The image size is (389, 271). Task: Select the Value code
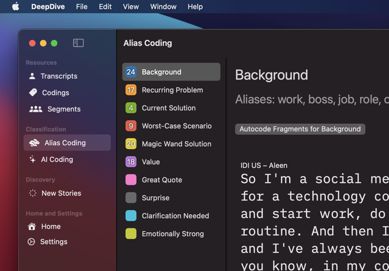pyautogui.click(x=171, y=161)
